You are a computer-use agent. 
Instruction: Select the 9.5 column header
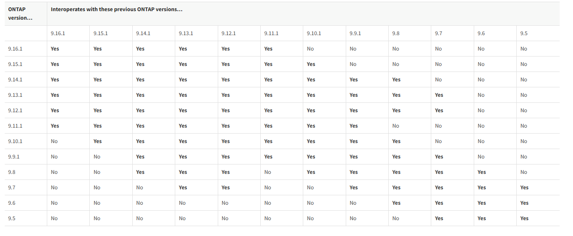coord(524,33)
